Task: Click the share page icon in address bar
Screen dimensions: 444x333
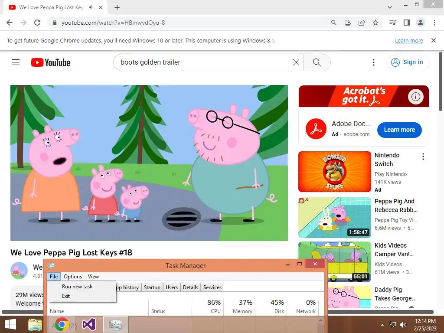Action: (x=362, y=23)
